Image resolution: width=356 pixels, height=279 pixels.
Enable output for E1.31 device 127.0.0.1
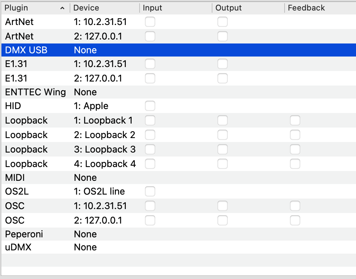(222, 78)
